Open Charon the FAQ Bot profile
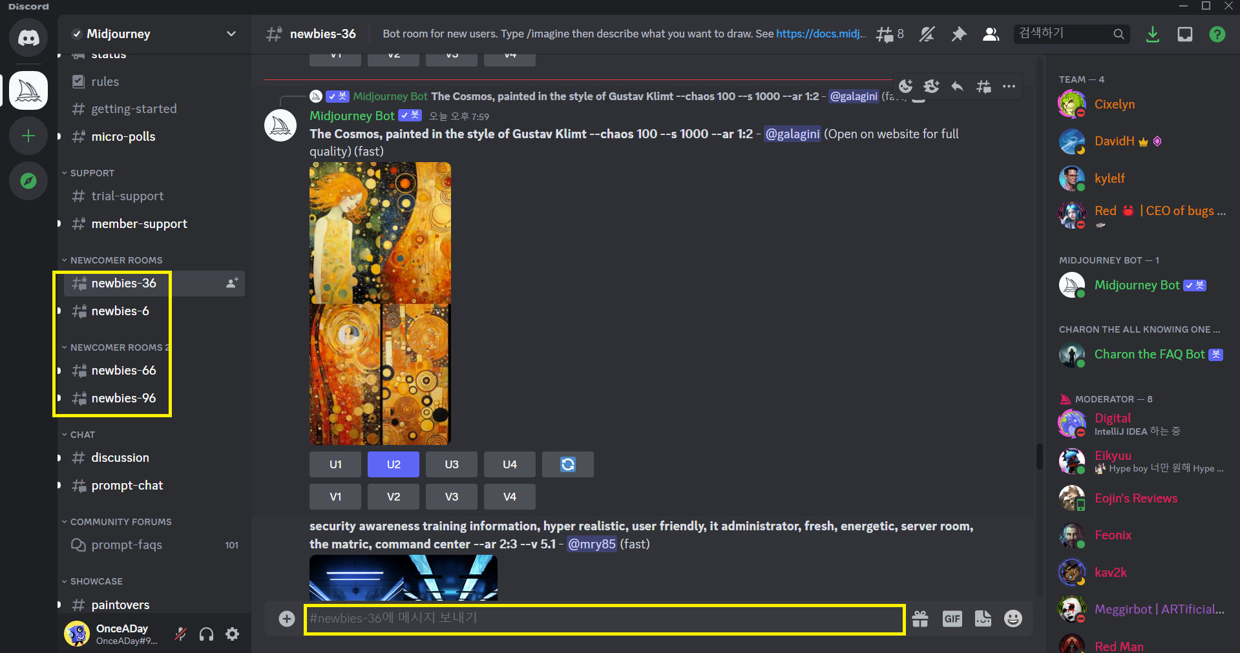 (x=1142, y=354)
